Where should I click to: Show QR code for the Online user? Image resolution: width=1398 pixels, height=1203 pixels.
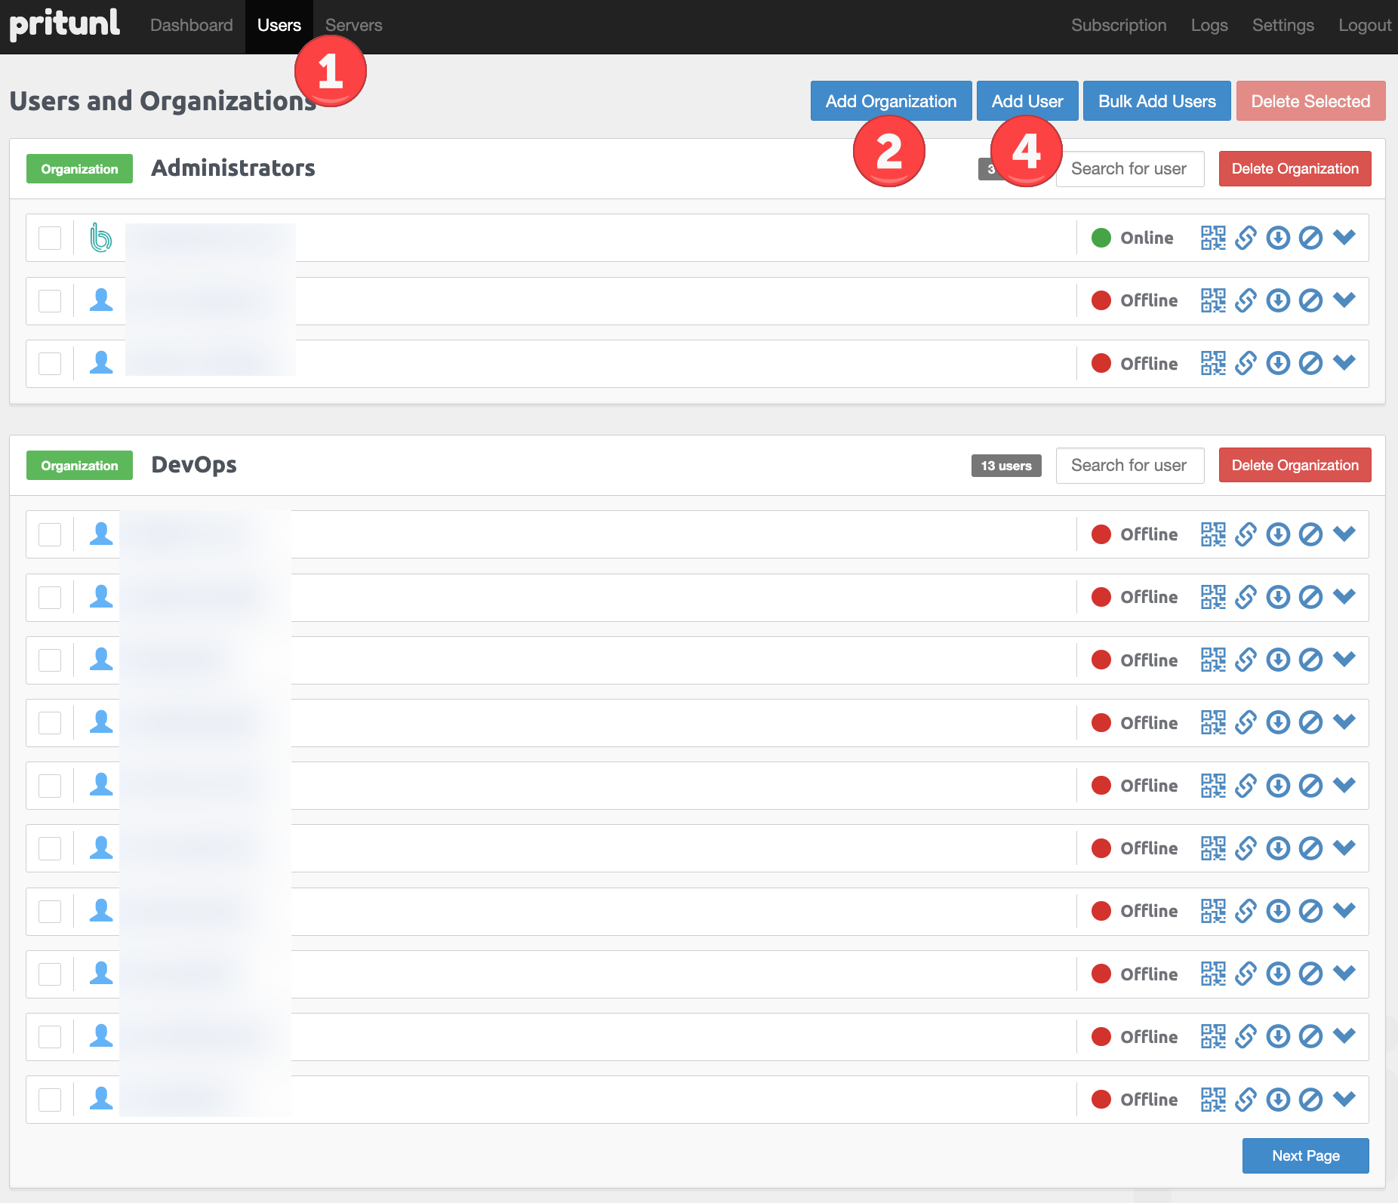click(1213, 238)
